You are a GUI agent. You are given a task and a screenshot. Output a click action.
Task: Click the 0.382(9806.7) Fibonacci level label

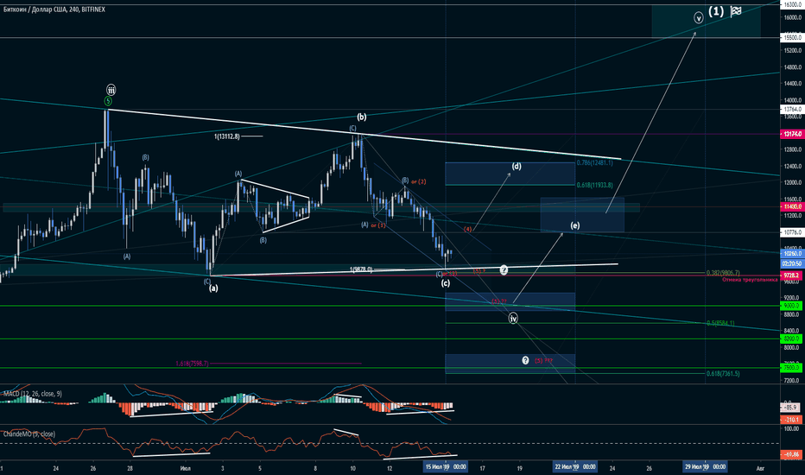(x=723, y=273)
